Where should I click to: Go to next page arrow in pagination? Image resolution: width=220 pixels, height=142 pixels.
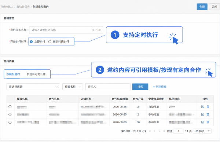(159, 131)
